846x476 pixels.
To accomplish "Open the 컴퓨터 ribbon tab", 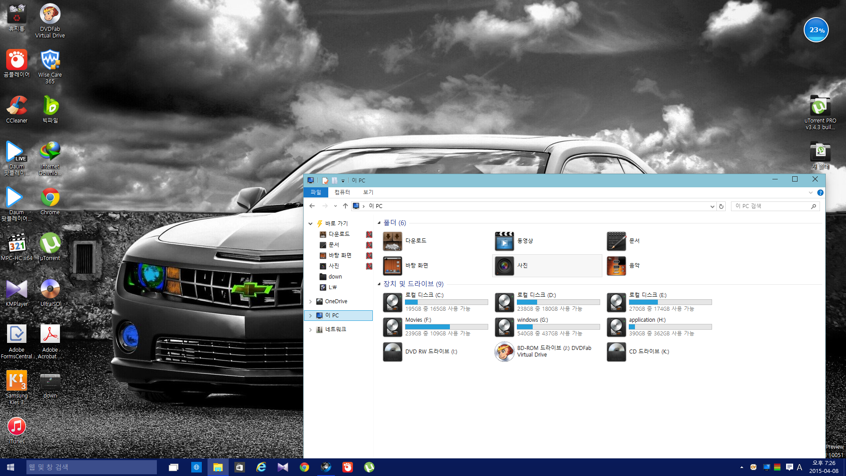I will (342, 193).
